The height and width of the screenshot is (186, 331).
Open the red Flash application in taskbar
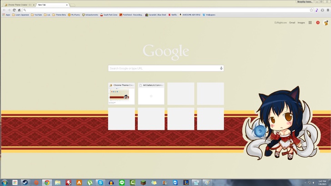(x=68, y=182)
